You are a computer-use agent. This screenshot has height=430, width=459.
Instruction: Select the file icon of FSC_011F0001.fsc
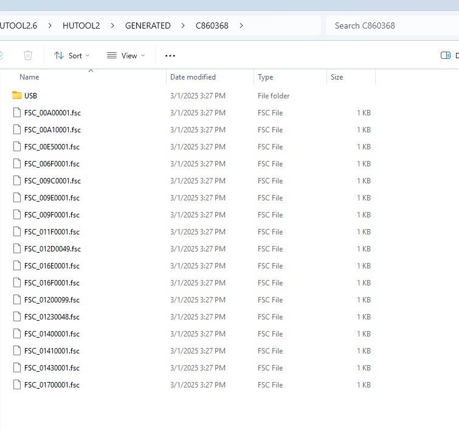click(17, 231)
